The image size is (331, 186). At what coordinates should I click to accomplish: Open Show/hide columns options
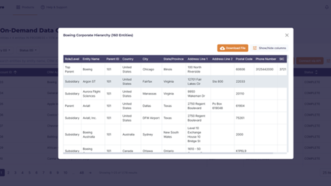click(269, 48)
